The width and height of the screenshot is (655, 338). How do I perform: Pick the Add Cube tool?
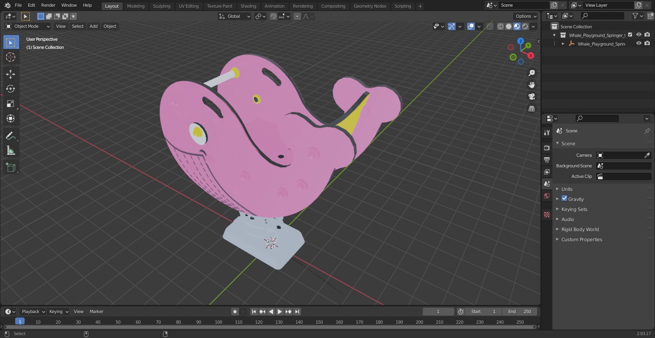coord(11,168)
